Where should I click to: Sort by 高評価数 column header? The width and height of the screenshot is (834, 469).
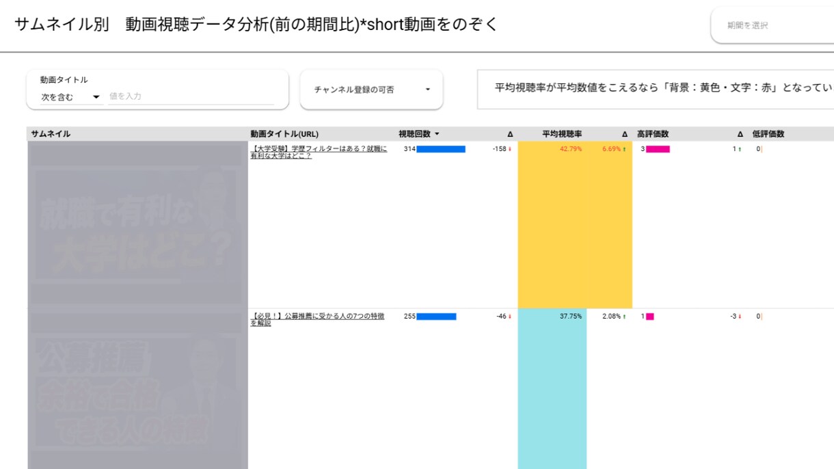click(x=653, y=134)
